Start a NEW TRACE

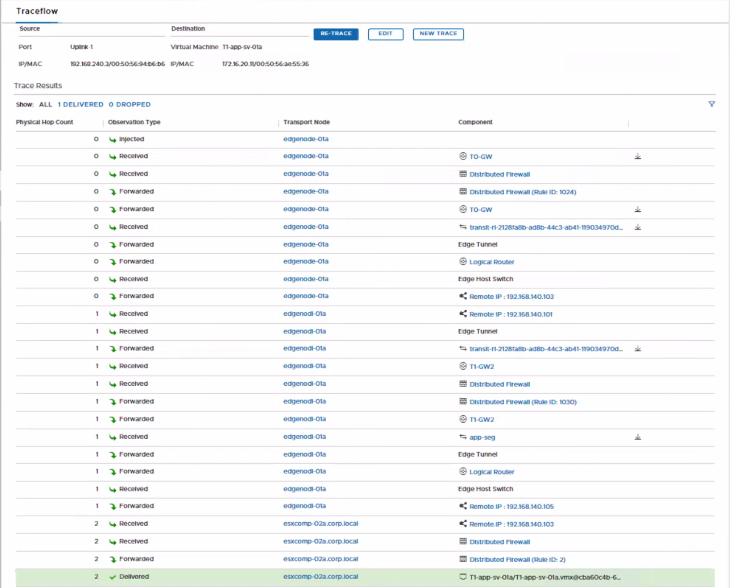click(x=438, y=34)
